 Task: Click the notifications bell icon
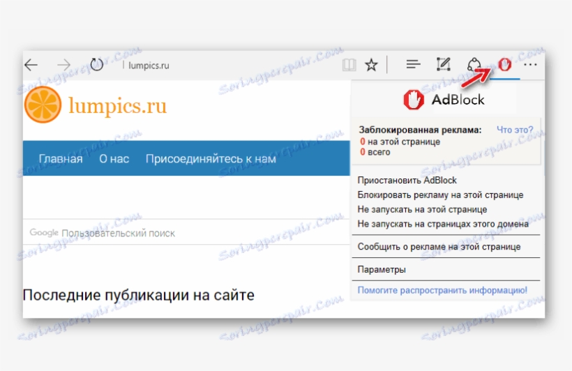[x=474, y=65]
